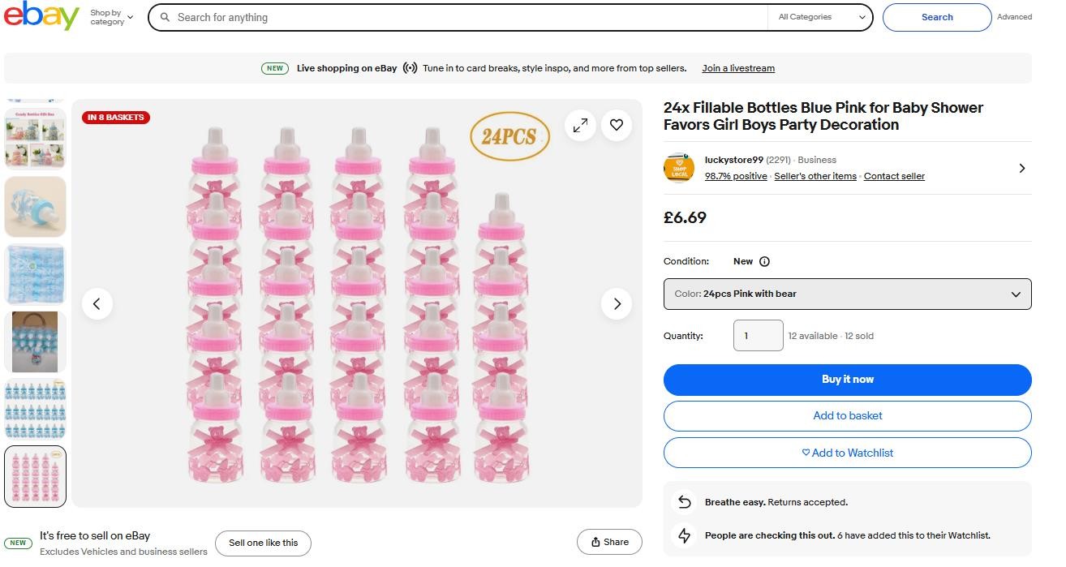Show the next product image
The width and height of the screenshot is (1066, 567).
617,303
